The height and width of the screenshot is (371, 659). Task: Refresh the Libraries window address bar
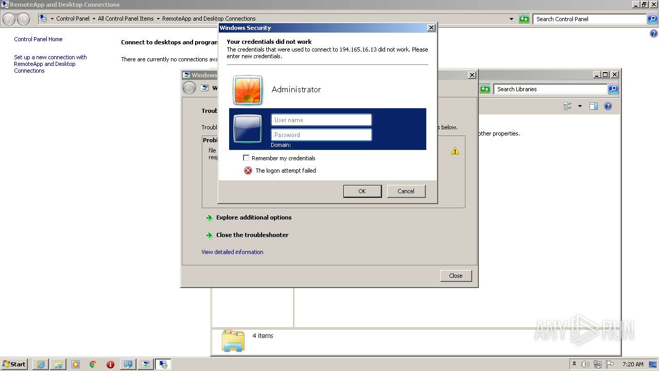coord(485,89)
